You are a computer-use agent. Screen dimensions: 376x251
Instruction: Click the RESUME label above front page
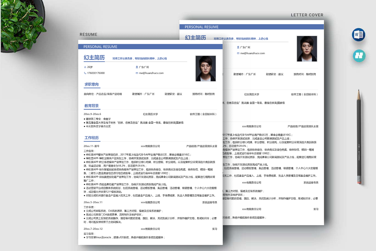tap(88, 35)
